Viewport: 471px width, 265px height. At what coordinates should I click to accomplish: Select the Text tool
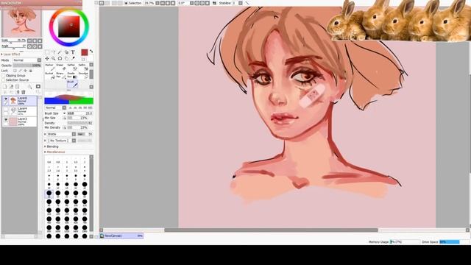coord(73,52)
